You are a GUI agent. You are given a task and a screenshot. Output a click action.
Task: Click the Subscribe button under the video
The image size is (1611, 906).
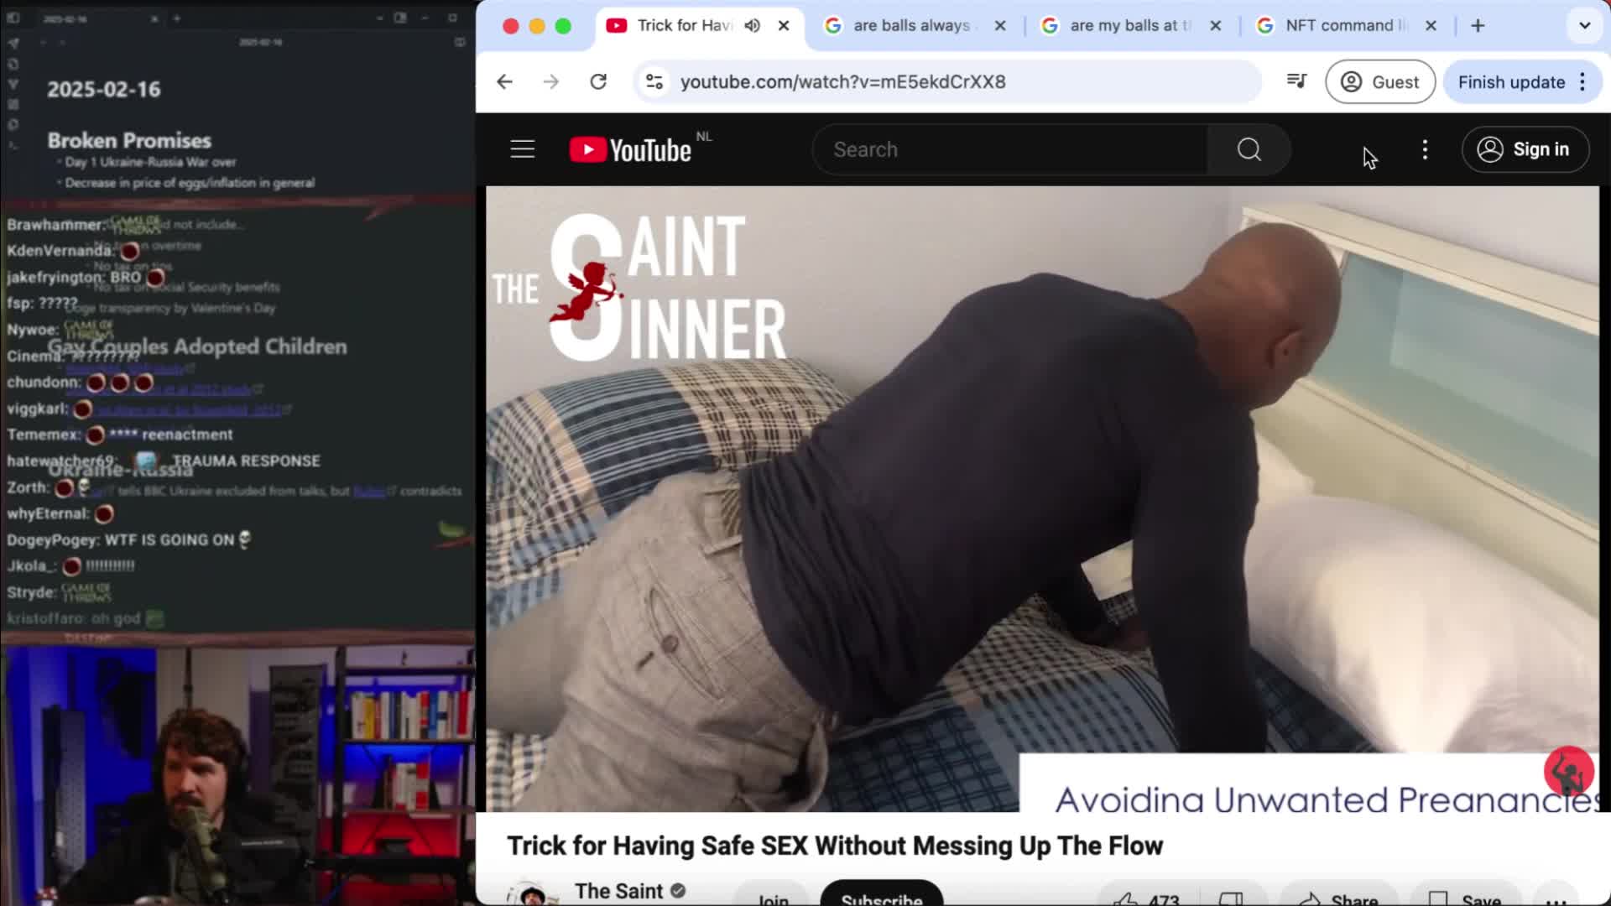881,898
